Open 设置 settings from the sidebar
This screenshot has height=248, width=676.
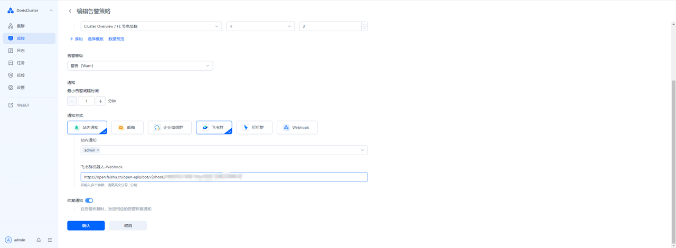tap(21, 88)
